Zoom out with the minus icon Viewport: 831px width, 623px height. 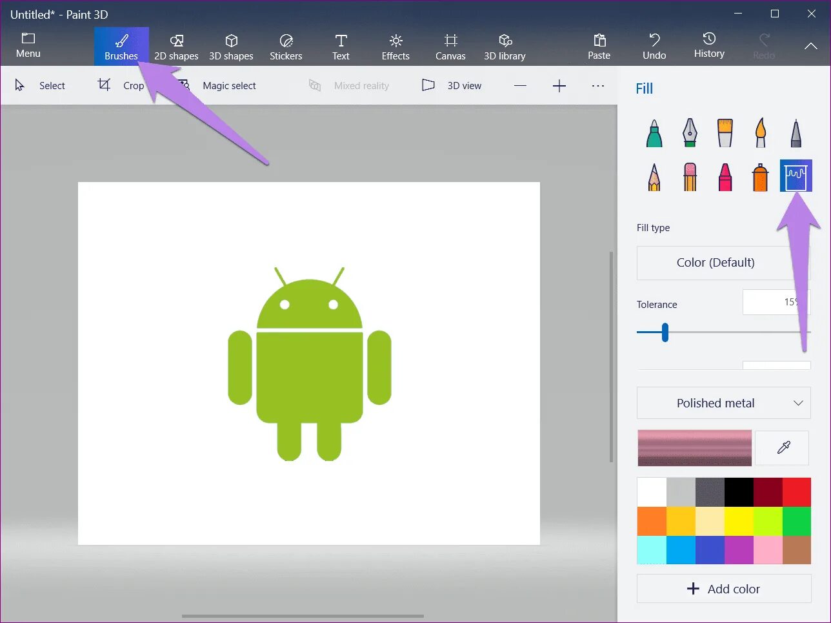(x=520, y=86)
